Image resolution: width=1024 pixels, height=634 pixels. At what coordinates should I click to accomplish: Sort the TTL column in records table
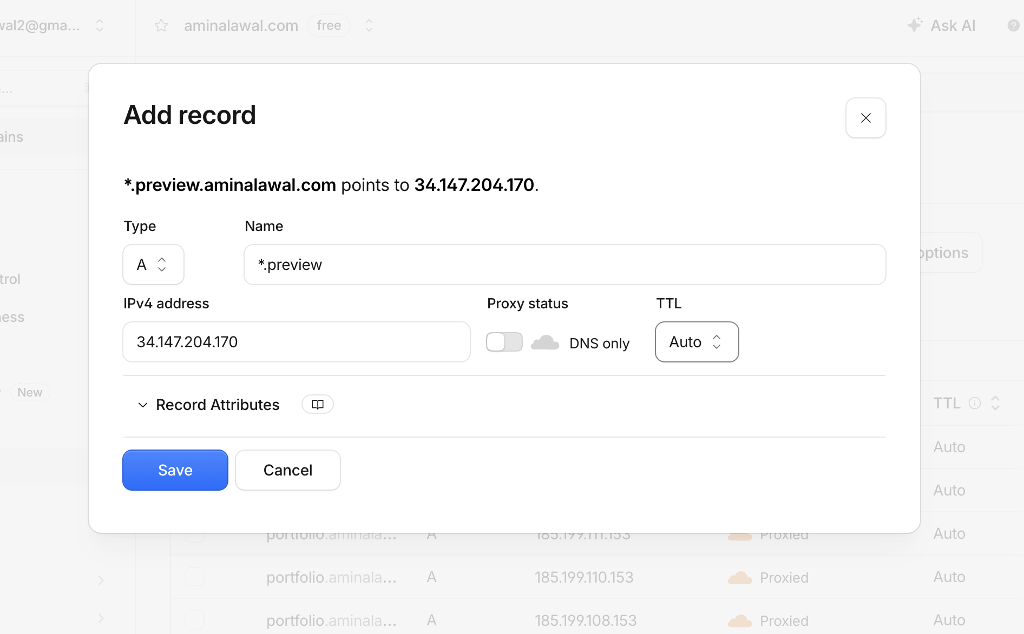[995, 403]
